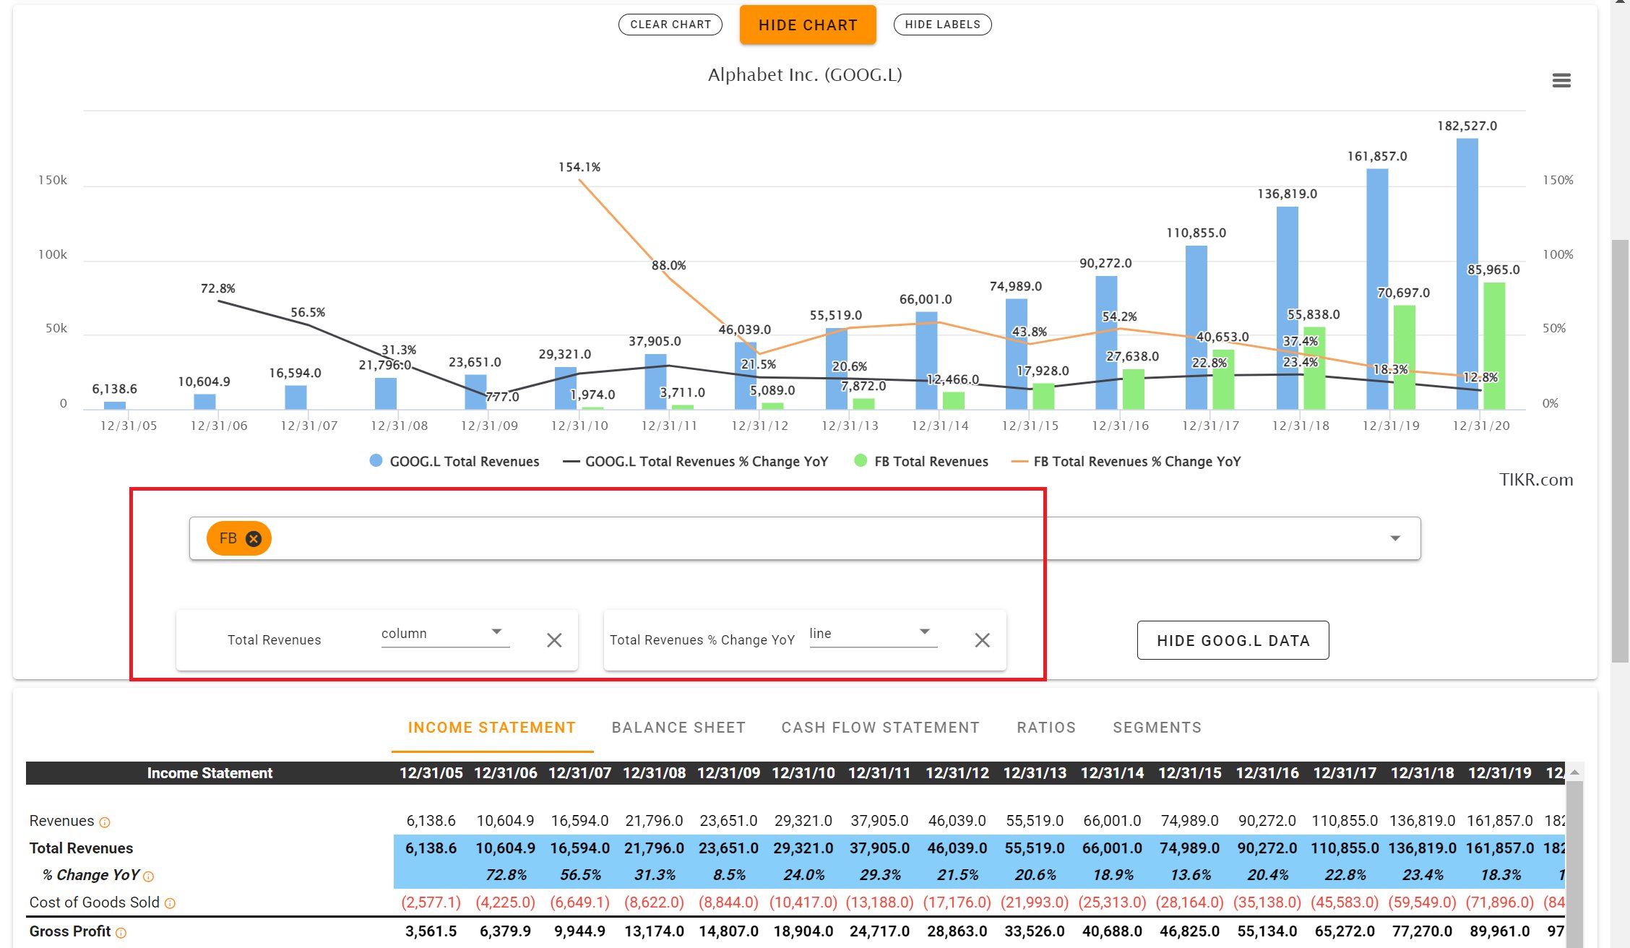Click the 85,965.0 chart data label

click(1493, 270)
